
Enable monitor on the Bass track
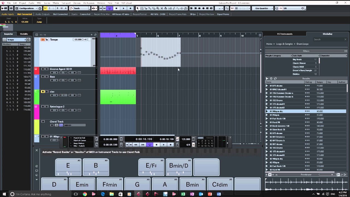(57, 80)
